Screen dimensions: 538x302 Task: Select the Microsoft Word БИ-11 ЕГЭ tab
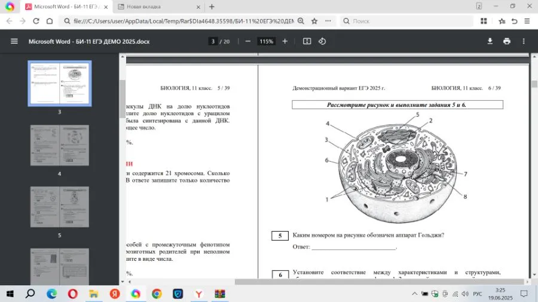coord(66,7)
